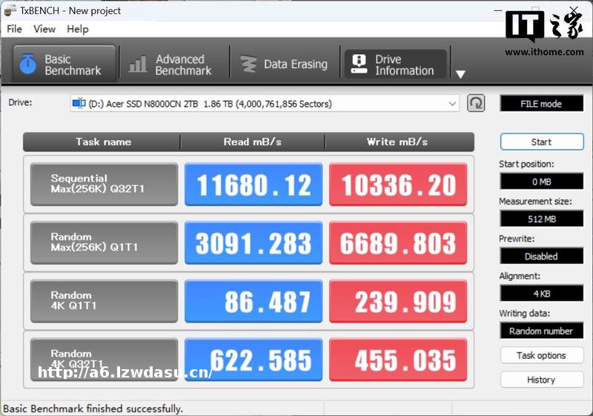
Task: Select the Random 4K Q32T1 task
Action: 104,359
